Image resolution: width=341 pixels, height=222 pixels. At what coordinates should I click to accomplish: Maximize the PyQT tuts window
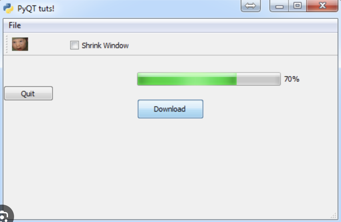[298, 6]
